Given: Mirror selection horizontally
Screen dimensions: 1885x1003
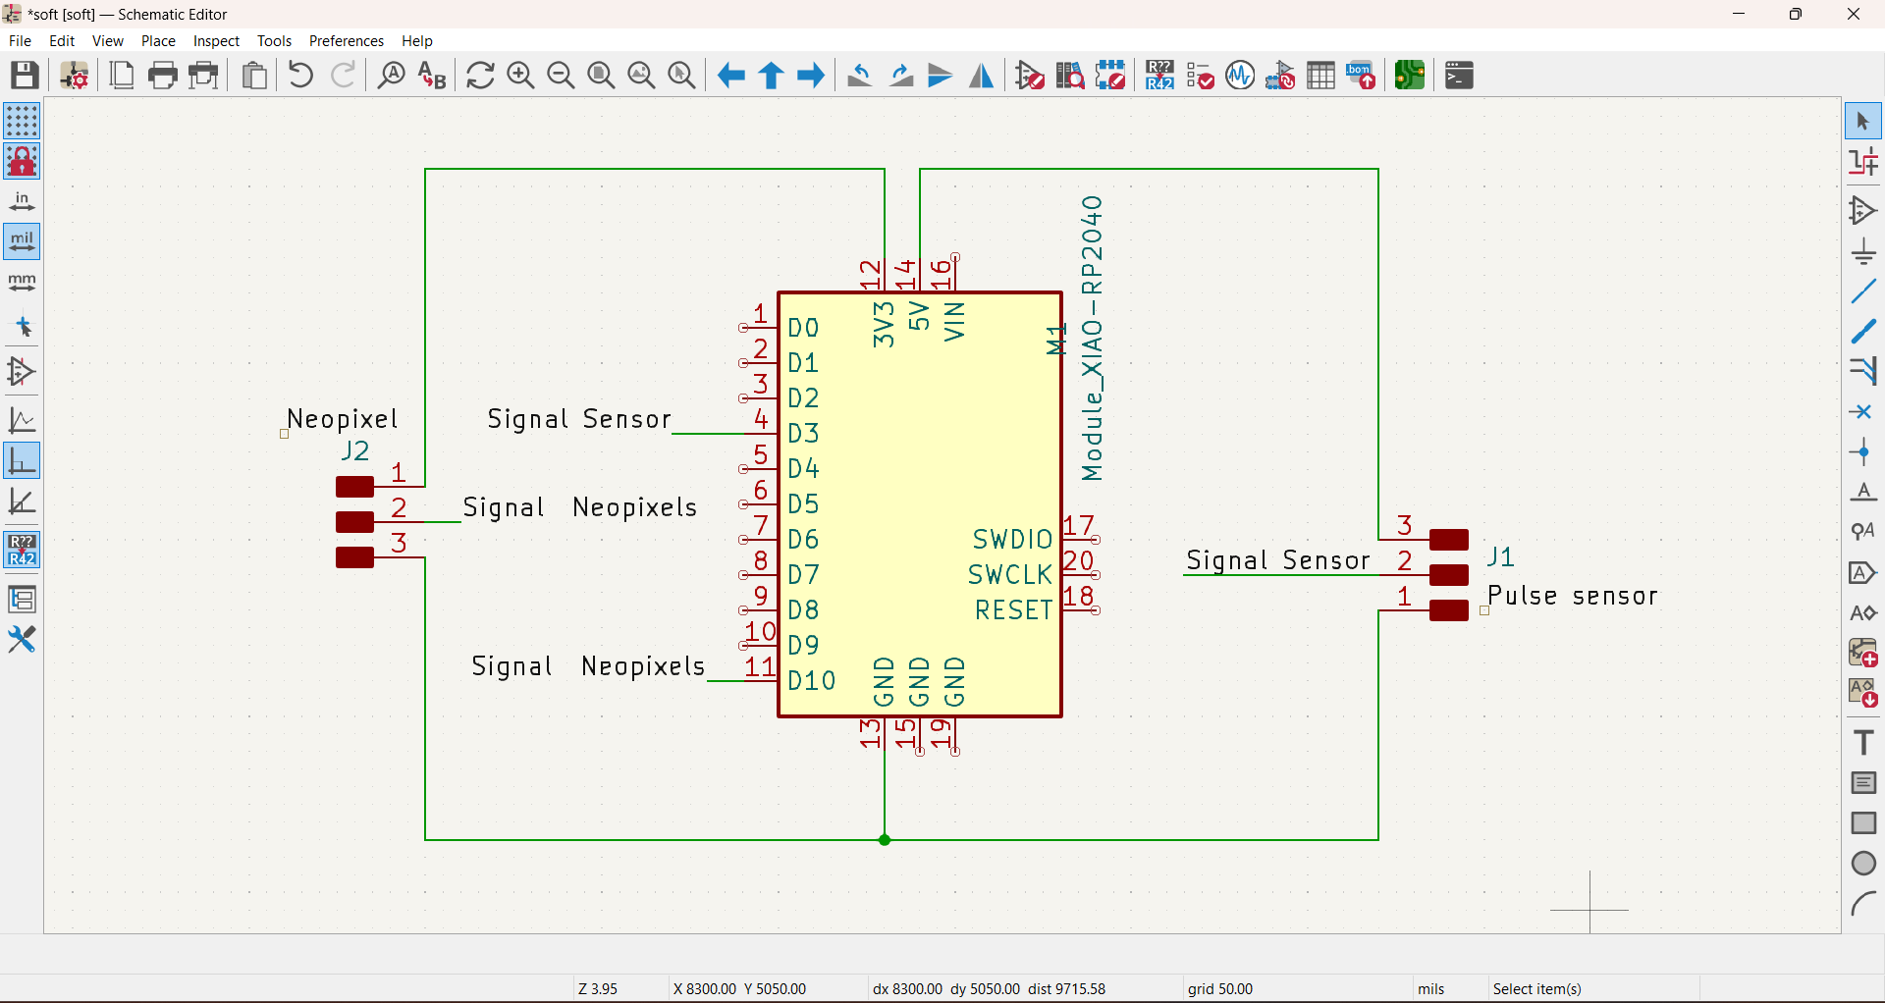Looking at the screenshot, I should [x=981, y=76].
